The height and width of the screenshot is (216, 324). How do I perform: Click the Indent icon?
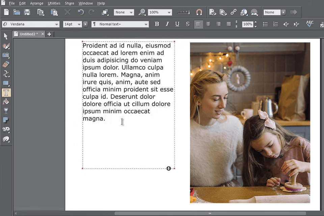296,24
